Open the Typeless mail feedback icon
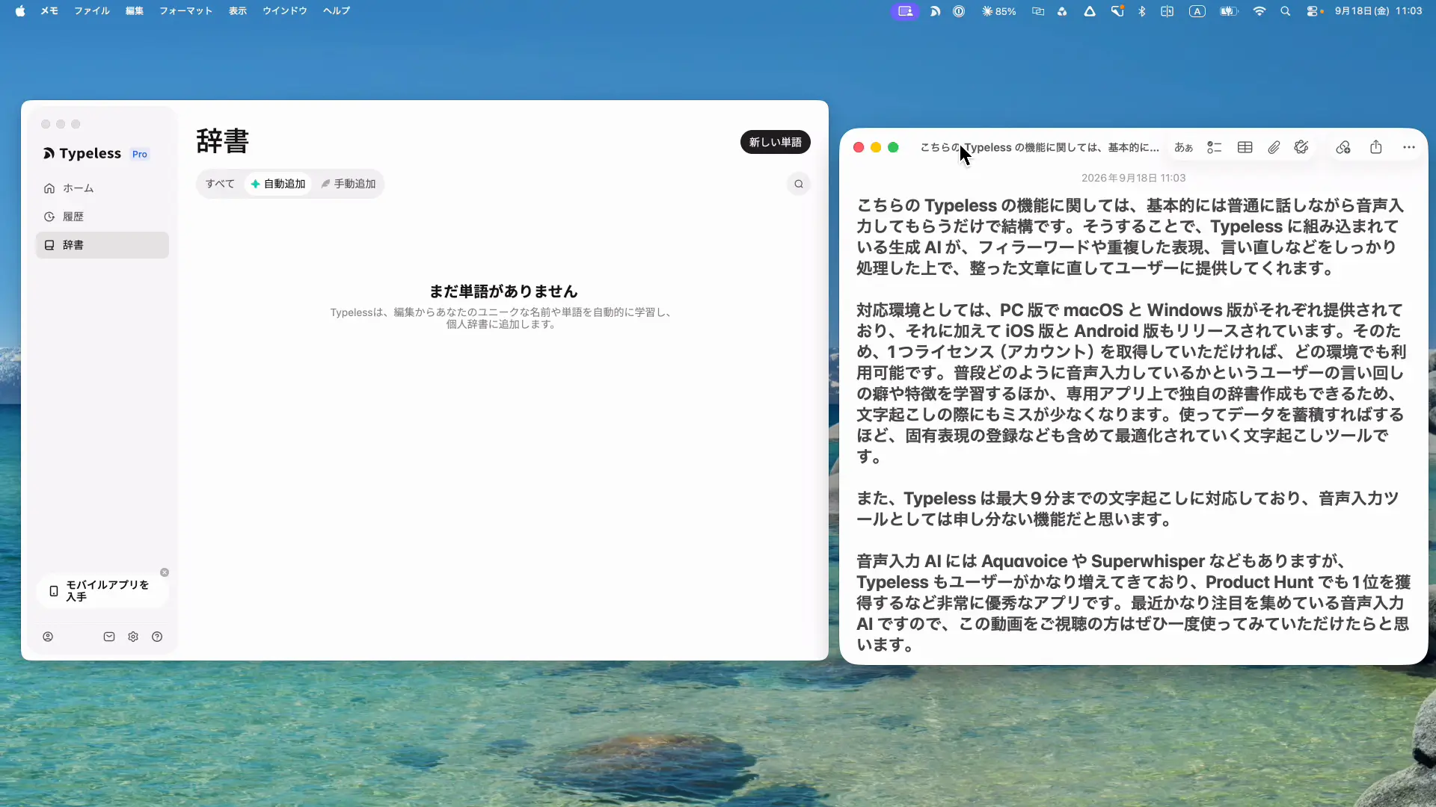Screen dimensions: 1436x807 point(109,637)
